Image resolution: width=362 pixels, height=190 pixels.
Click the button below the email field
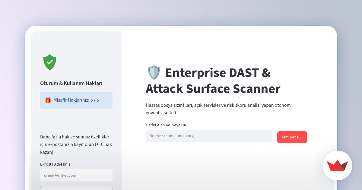point(76,188)
